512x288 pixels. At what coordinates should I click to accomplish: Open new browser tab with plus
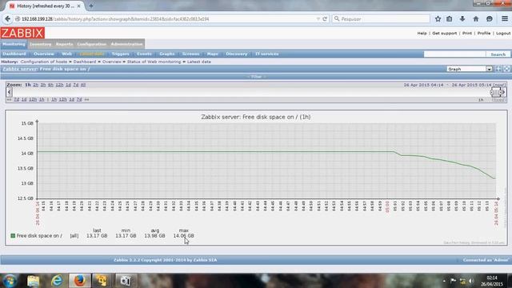pos(91,6)
